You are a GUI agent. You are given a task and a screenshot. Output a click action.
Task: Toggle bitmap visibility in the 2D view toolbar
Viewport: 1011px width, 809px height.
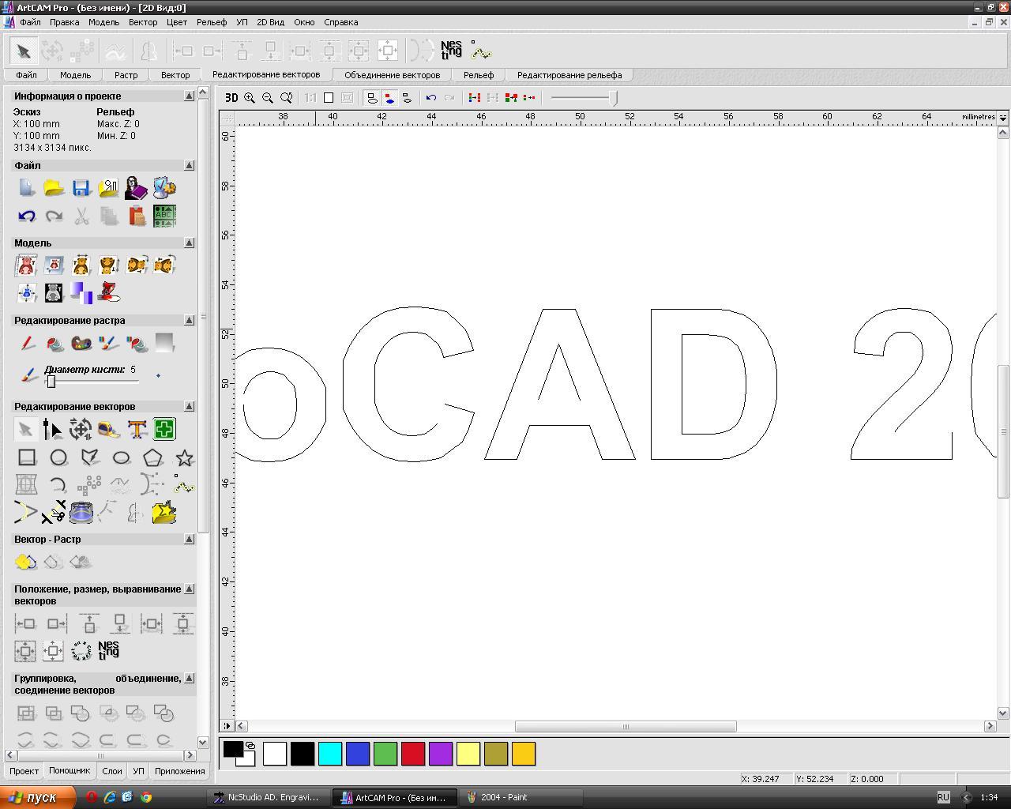[x=390, y=98]
